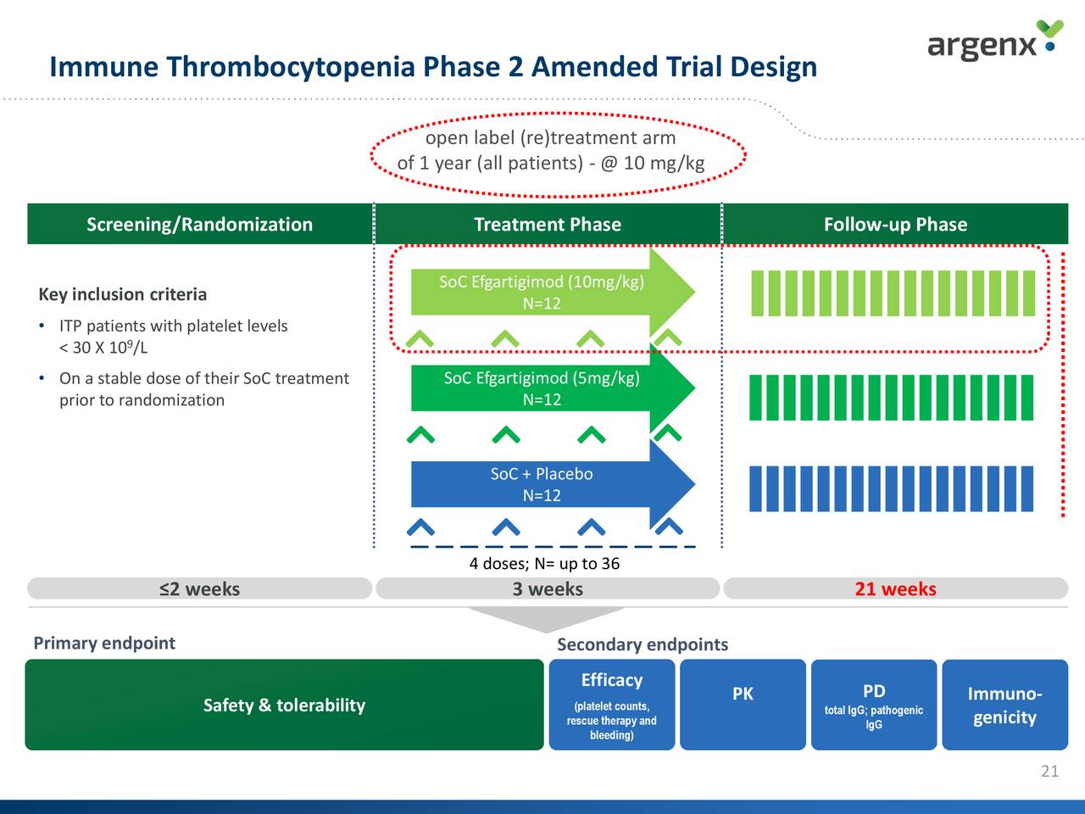
Task: Click the slide page number 21
Action: pos(1049,771)
